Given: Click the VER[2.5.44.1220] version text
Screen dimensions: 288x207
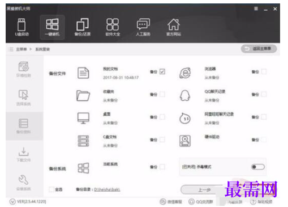Looking at the screenshot, I should [32, 201].
